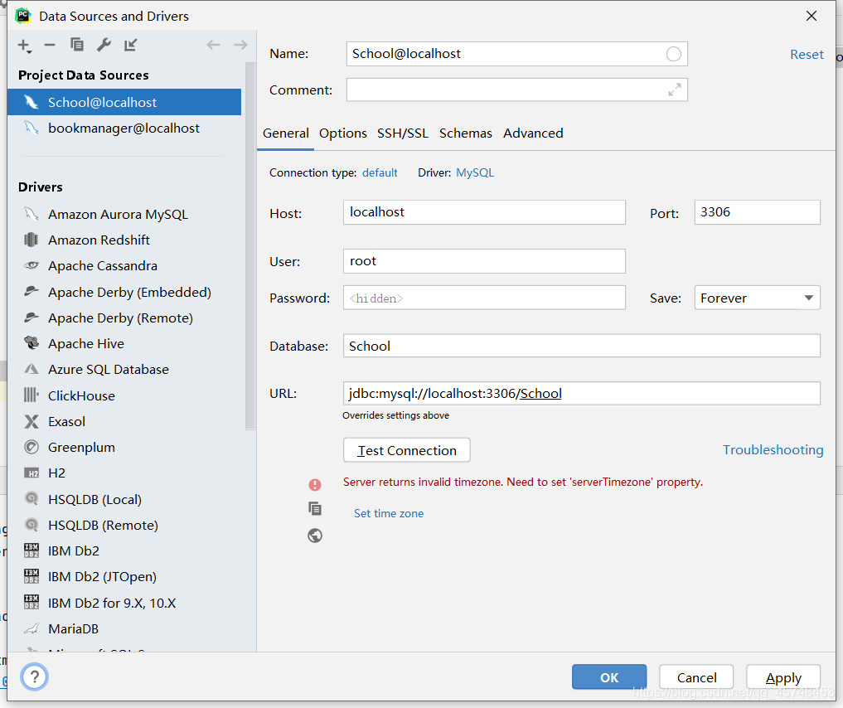Click into the Host input field
Image resolution: width=843 pixels, height=708 pixels.
coord(483,212)
